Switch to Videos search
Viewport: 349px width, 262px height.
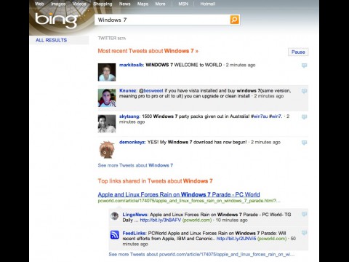(79, 4)
